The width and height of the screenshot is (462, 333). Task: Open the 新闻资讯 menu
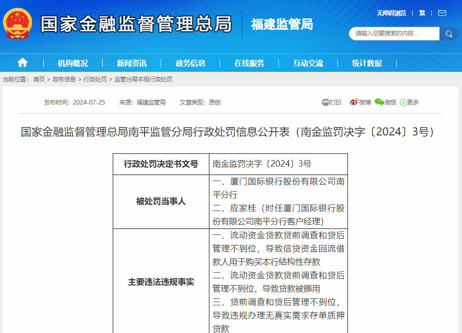[132, 63]
